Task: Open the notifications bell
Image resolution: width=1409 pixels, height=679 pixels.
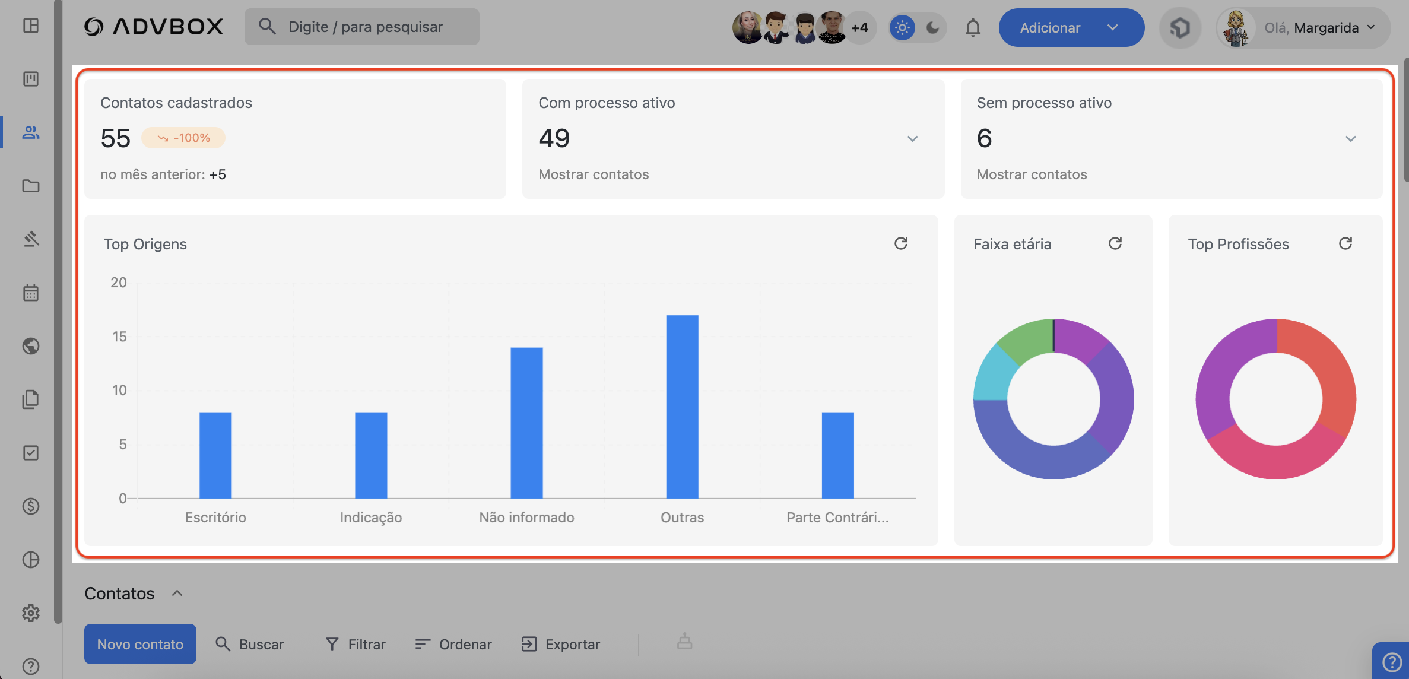Action: click(972, 27)
